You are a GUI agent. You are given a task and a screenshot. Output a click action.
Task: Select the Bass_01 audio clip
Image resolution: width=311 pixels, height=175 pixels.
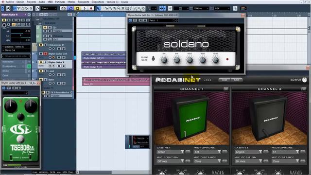coord(116,82)
